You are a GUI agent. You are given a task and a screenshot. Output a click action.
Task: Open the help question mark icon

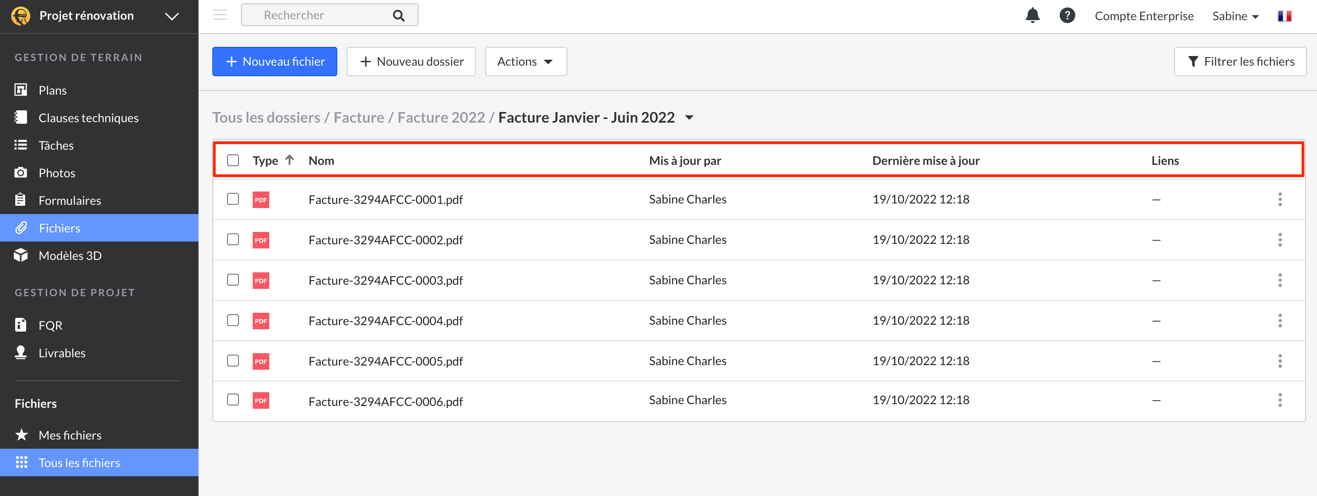pos(1067,15)
